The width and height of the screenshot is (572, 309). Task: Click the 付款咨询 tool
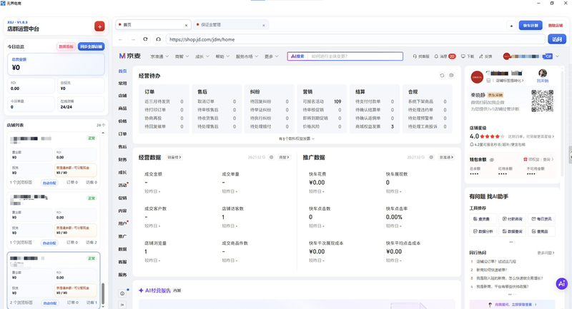coord(512,219)
